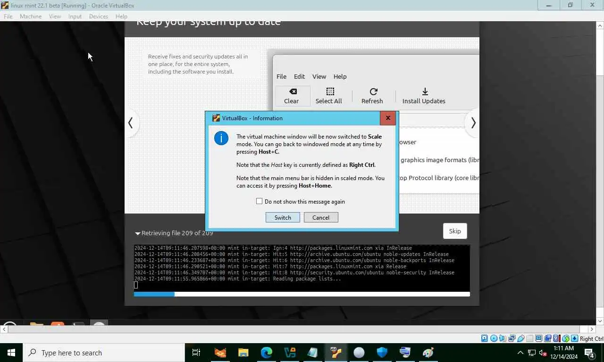Image resolution: width=604 pixels, height=362 pixels.
Task: Open File Explorer from the Windows taskbar
Action: (x=243, y=353)
